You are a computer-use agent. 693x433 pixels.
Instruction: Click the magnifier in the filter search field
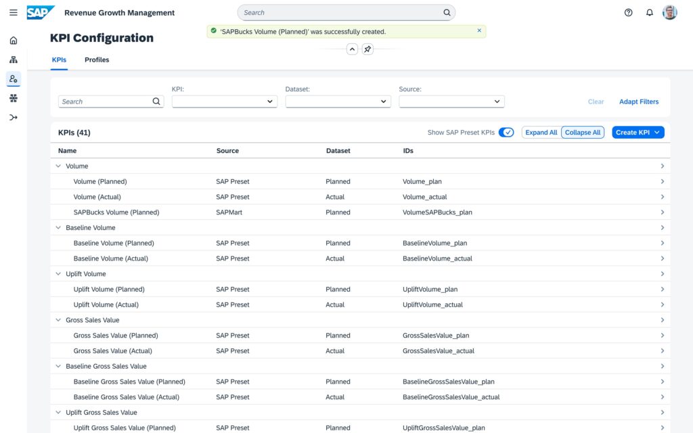156,101
